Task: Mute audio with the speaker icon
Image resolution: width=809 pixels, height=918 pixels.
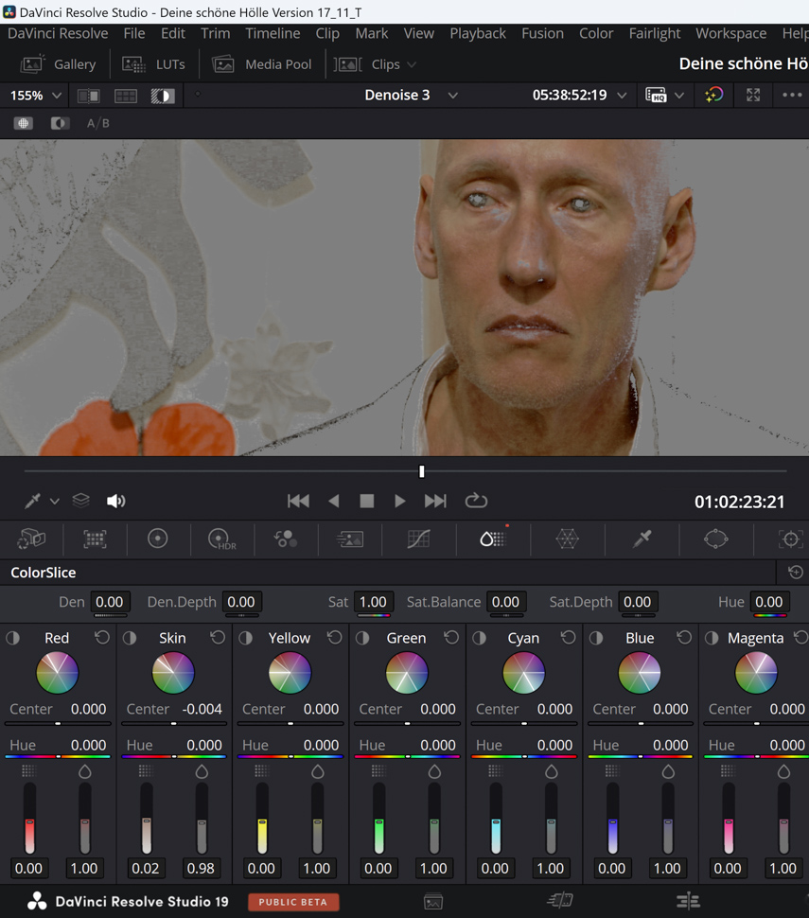Action: (x=115, y=502)
